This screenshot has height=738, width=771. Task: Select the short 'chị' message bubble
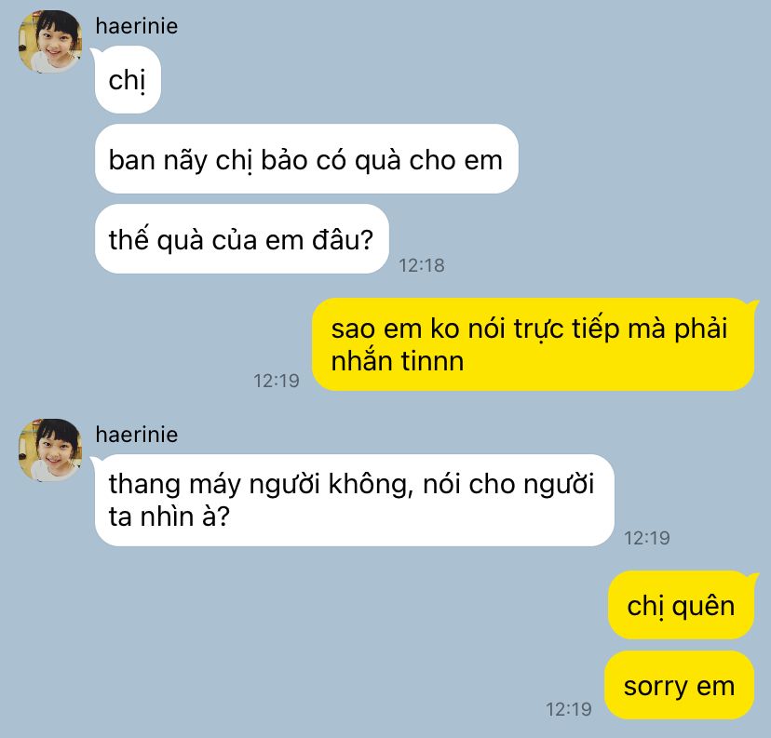coord(128,80)
